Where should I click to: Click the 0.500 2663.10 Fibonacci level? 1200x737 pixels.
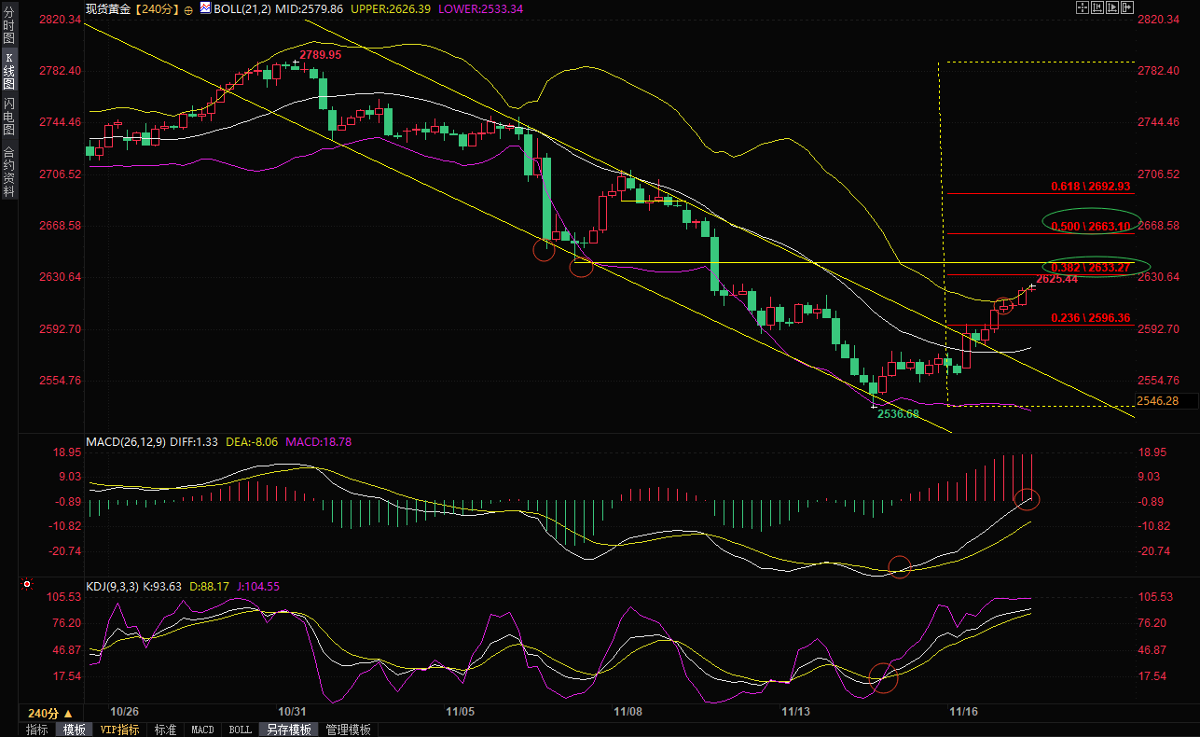coord(1090,226)
